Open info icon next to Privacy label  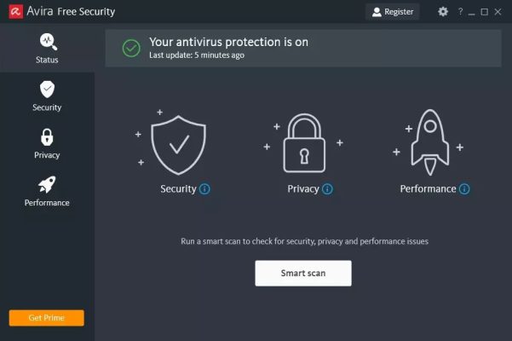pyautogui.click(x=328, y=189)
